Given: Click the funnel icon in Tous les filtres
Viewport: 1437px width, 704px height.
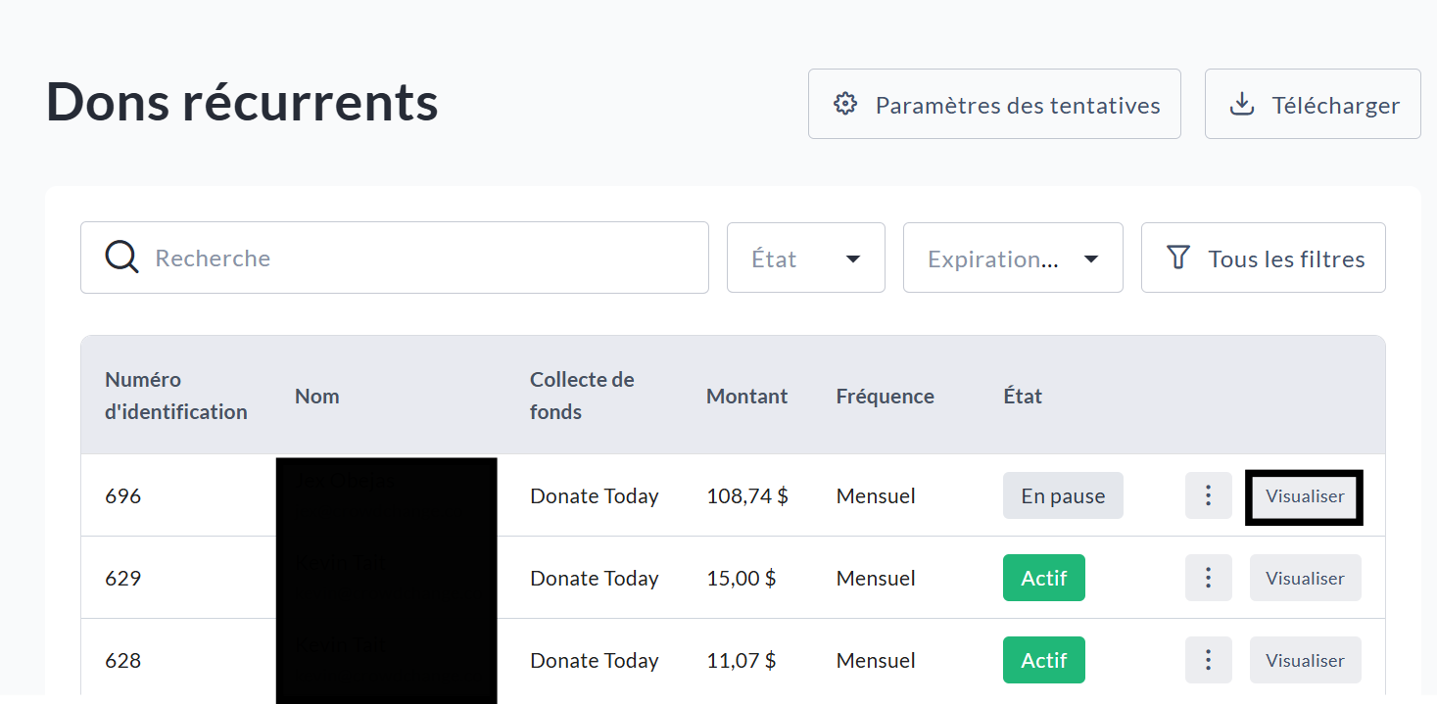Looking at the screenshot, I should tap(1178, 258).
